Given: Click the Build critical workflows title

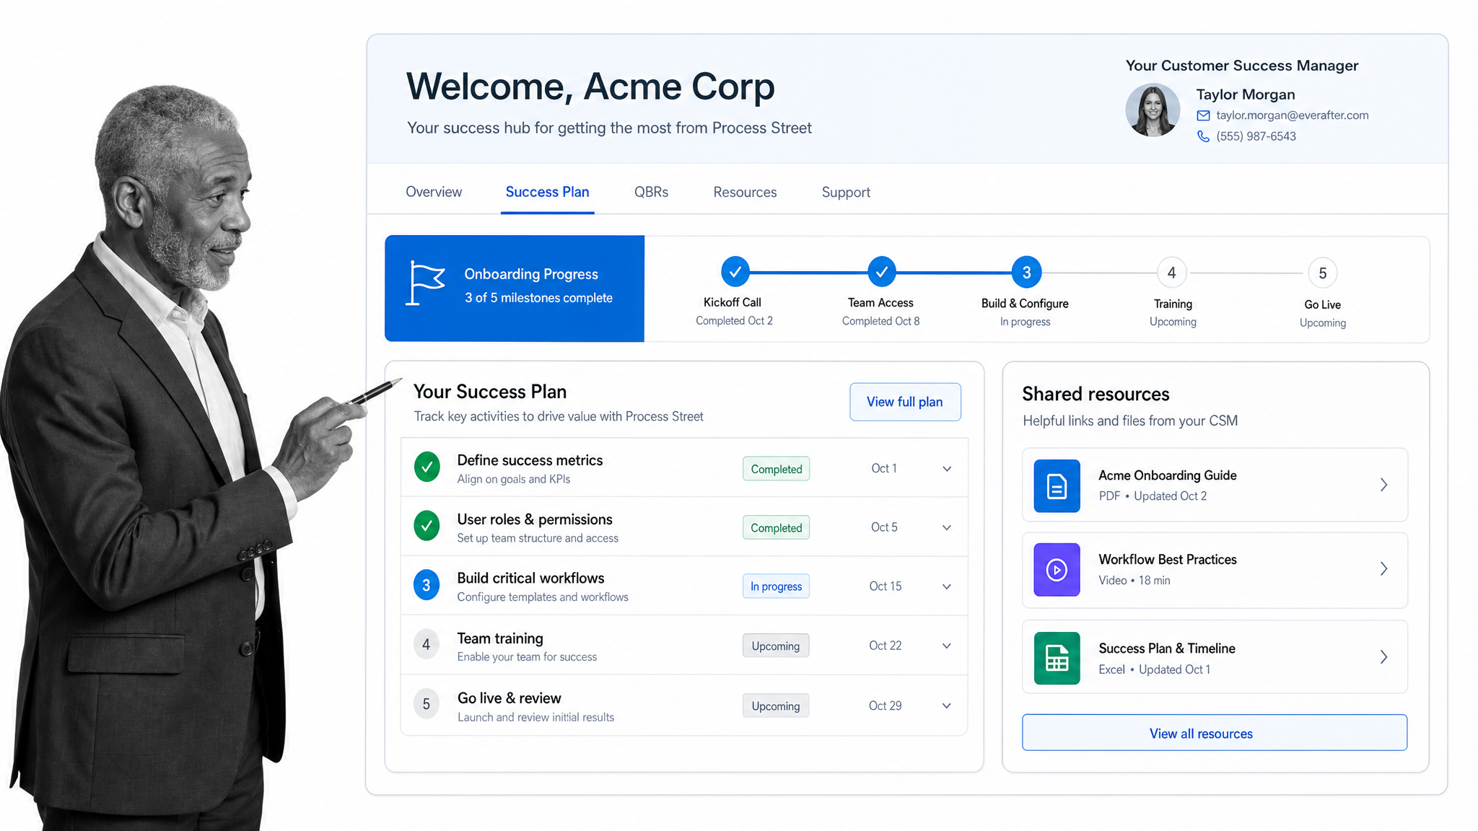Looking at the screenshot, I should (530, 579).
